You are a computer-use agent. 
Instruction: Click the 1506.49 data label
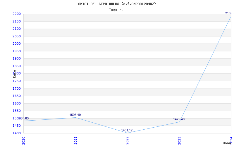point(75,115)
